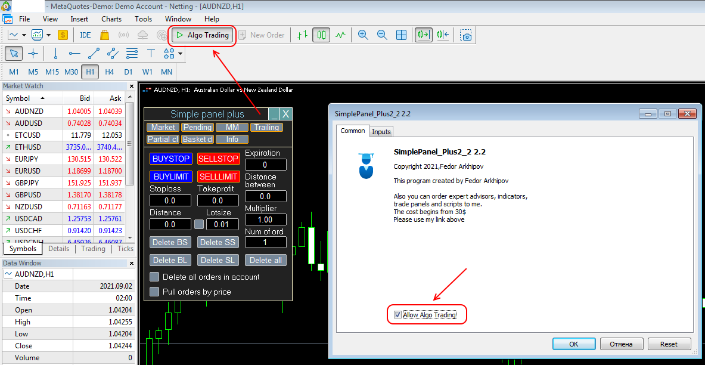Open MM tab in Simple panel
Viewport: 705px width, 365px height.
click(232, 128)
